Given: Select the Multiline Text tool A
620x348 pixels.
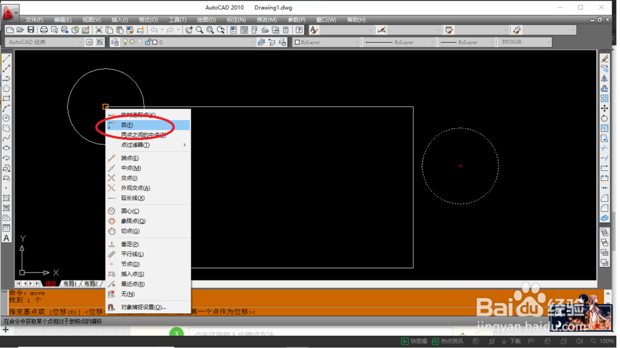Looking at the screenshot, I should pyautogui.click(x=6, y=238).
